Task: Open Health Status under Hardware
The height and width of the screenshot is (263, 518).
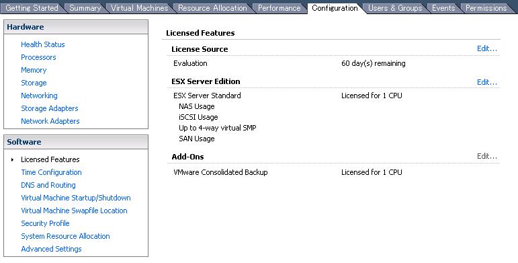Action: [x=43, y=44]
